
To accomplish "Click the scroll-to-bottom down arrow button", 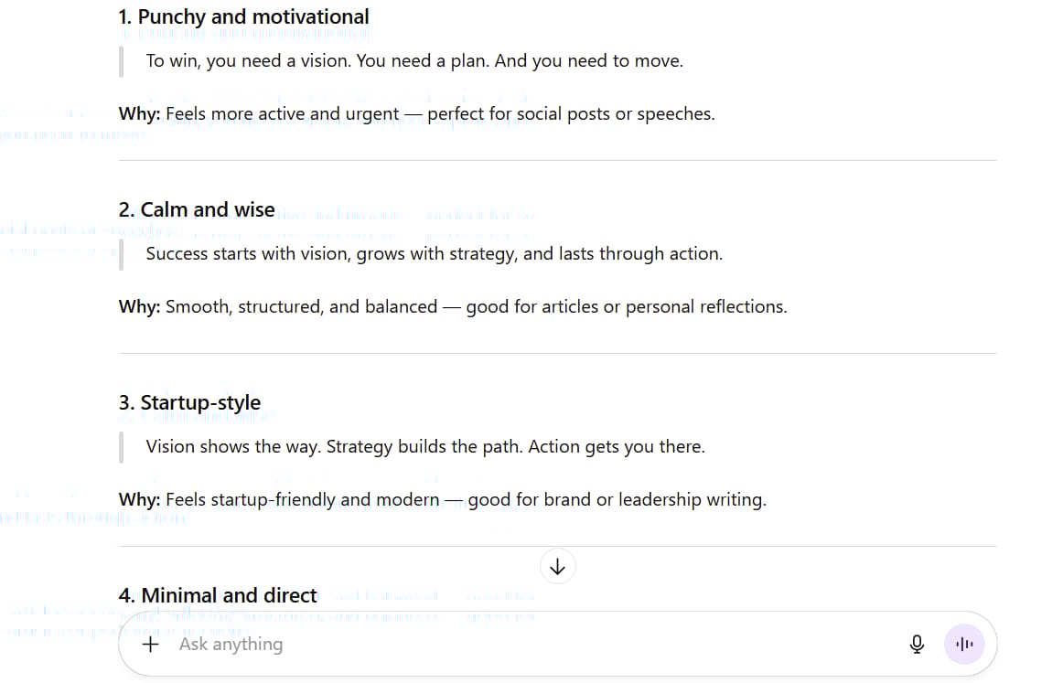I will [x=558, y=566].
